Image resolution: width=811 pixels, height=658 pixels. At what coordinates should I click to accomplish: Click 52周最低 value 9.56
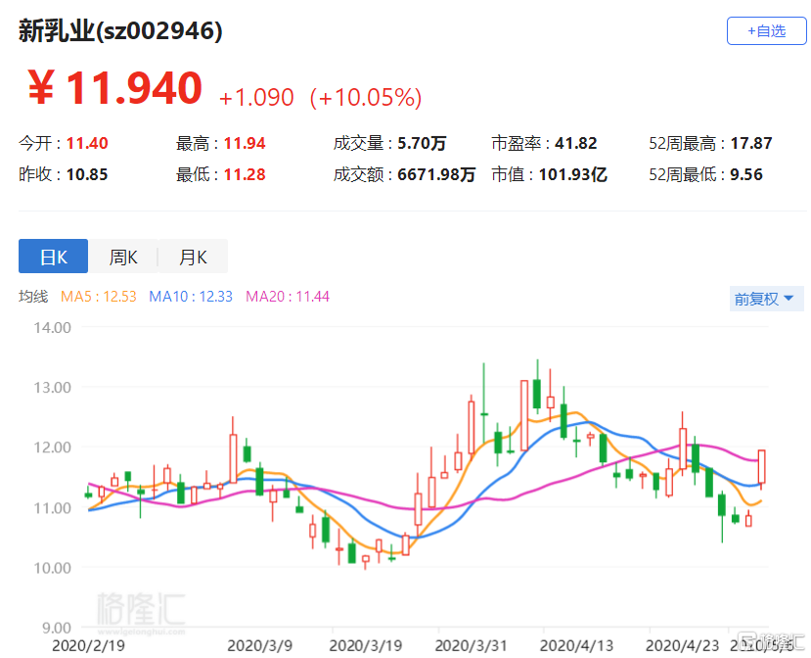pos(745,174)
